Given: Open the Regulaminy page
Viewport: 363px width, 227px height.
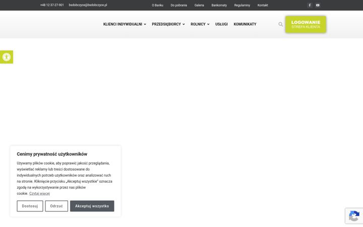Looking at the screenshot, I should tap(242, 5).
